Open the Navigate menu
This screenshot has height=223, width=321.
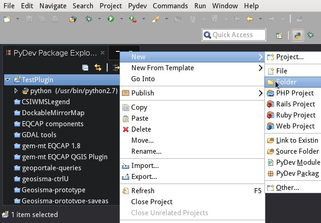[x=53, y=6]
